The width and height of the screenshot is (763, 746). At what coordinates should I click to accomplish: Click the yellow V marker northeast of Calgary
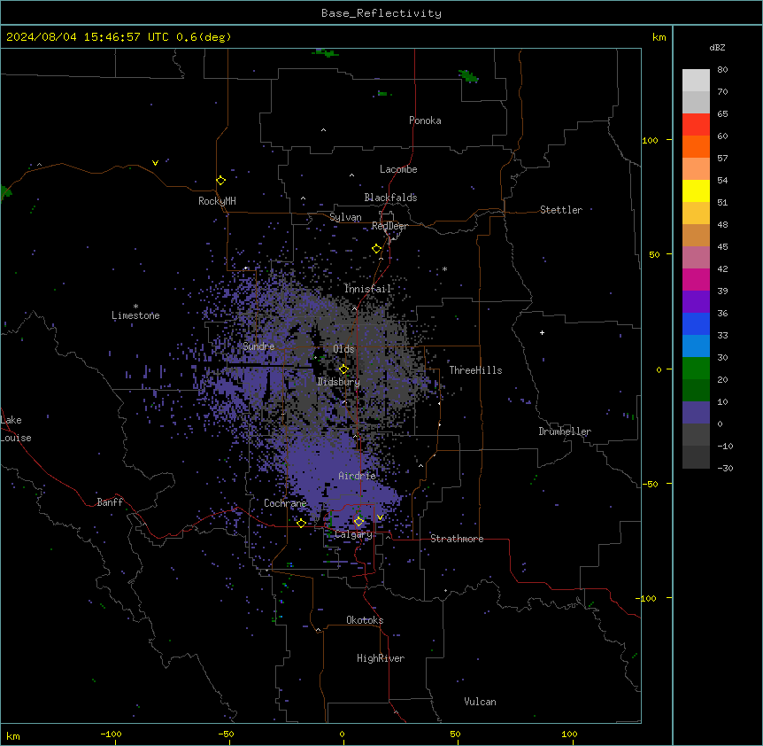(x=380, y=517)
